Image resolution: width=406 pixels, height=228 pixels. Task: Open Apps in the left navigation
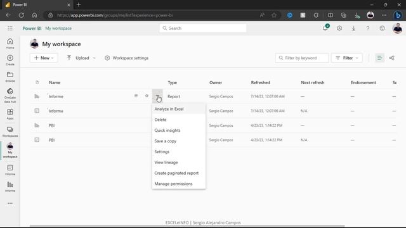point(10,114)
